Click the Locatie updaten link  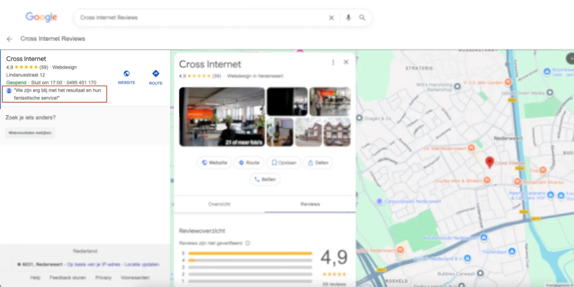point(142,264)
